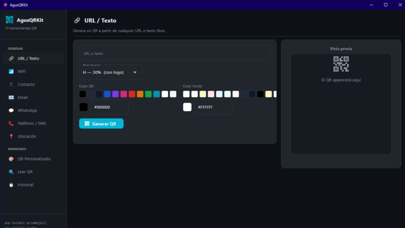
Task: Open Leer QR
Action: (33, 172)
